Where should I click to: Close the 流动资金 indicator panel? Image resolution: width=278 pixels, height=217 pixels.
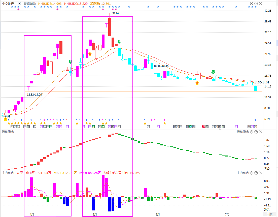point(261,132)
